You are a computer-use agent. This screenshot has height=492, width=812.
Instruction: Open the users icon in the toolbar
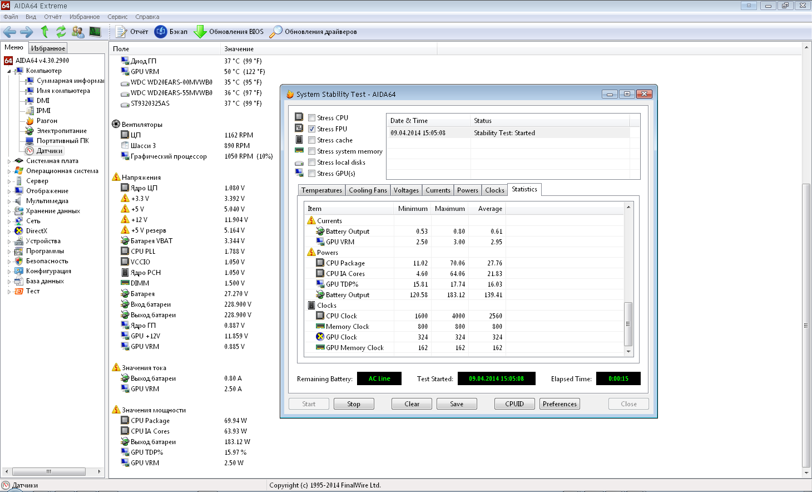click(x=78, y=32)
